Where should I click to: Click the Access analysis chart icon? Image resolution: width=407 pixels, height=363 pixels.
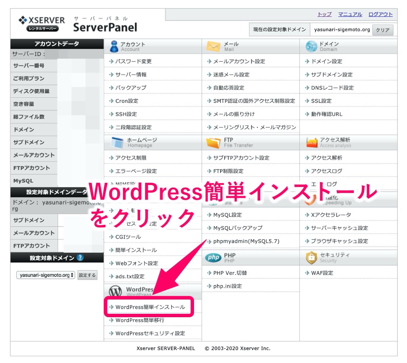click(x=312, y=142)
